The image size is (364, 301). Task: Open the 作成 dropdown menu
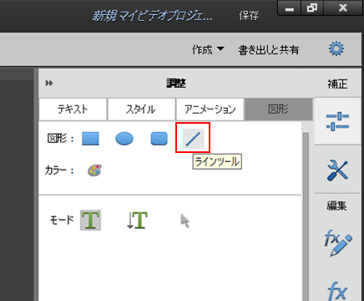(x=208, y=49)
